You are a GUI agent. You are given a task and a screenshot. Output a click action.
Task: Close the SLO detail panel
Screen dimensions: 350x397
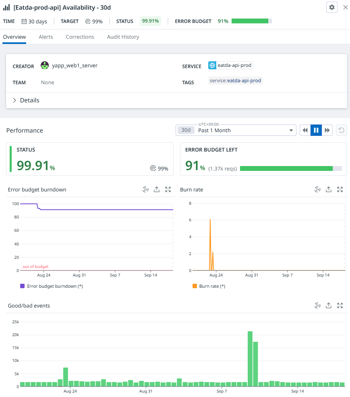click(x=345, y=7)
